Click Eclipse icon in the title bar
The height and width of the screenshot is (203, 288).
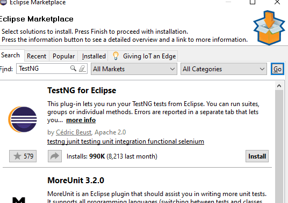point(3,2)
